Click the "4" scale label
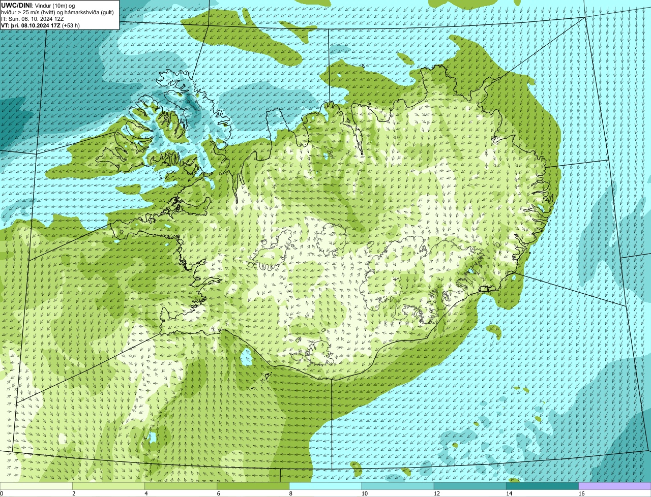Image resolution: width=651 pixels, height=497 pixels. [x=146, y=493]
